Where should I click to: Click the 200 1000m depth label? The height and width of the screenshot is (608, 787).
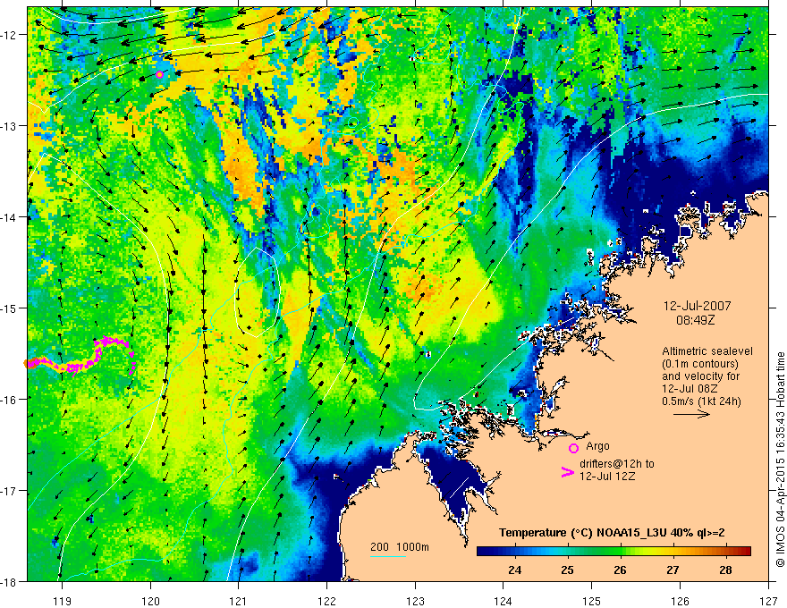pyautogui.click(x=400, y=547)
